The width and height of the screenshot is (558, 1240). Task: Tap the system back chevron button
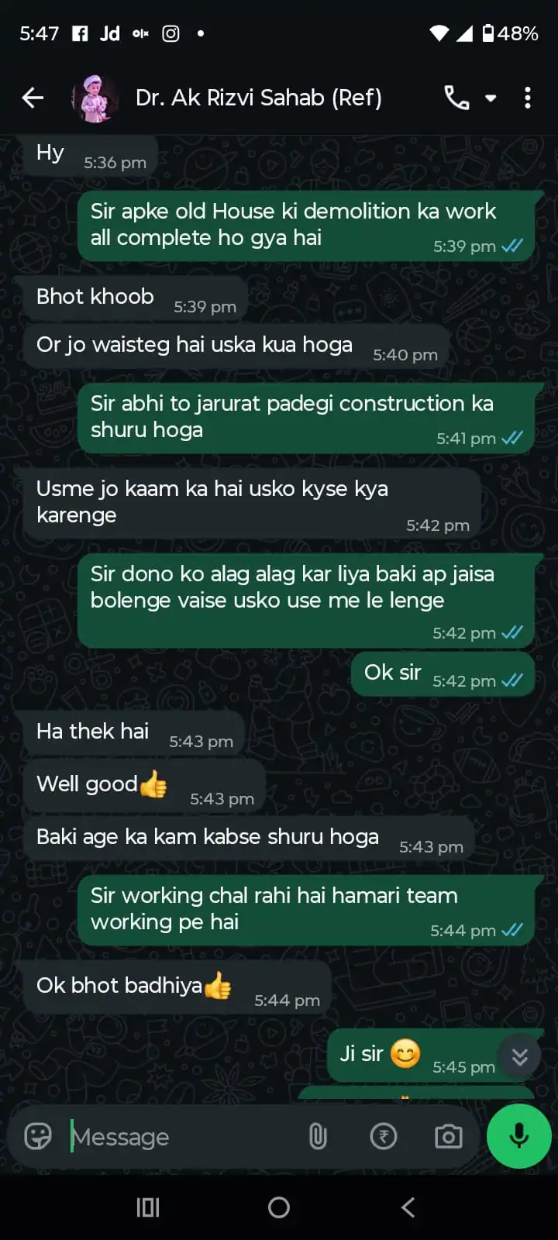pos(408,1207)
